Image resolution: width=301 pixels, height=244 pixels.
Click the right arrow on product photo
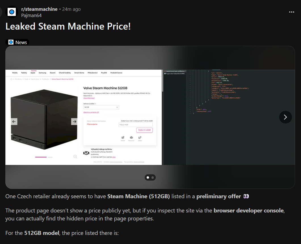point(74,121)
